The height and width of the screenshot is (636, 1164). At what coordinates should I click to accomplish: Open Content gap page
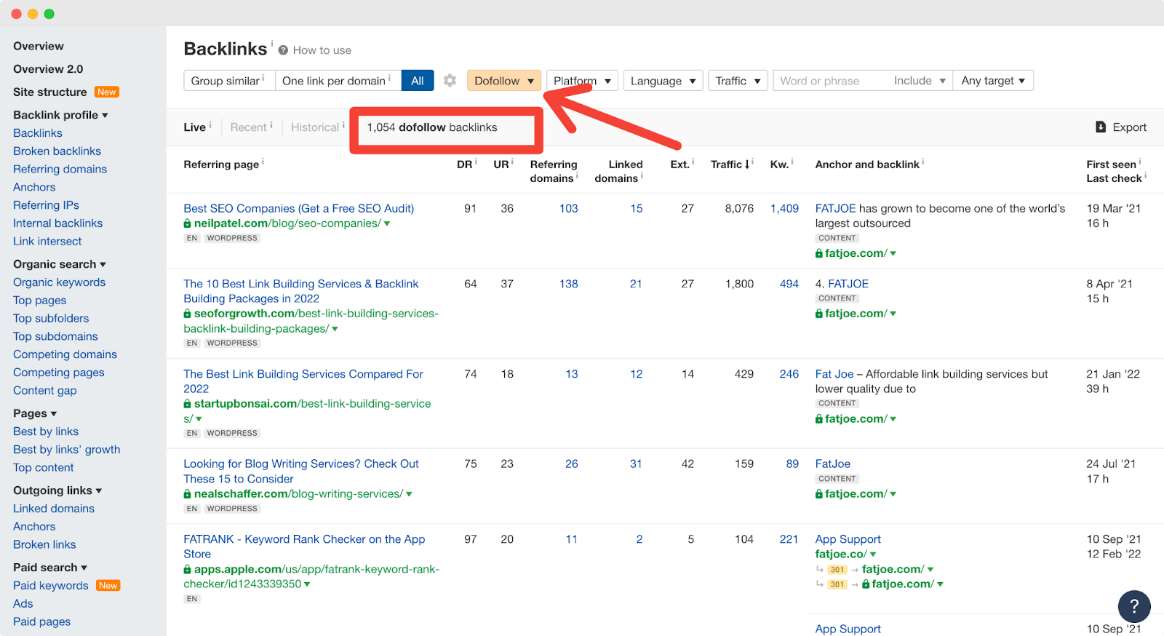[44, 391]
